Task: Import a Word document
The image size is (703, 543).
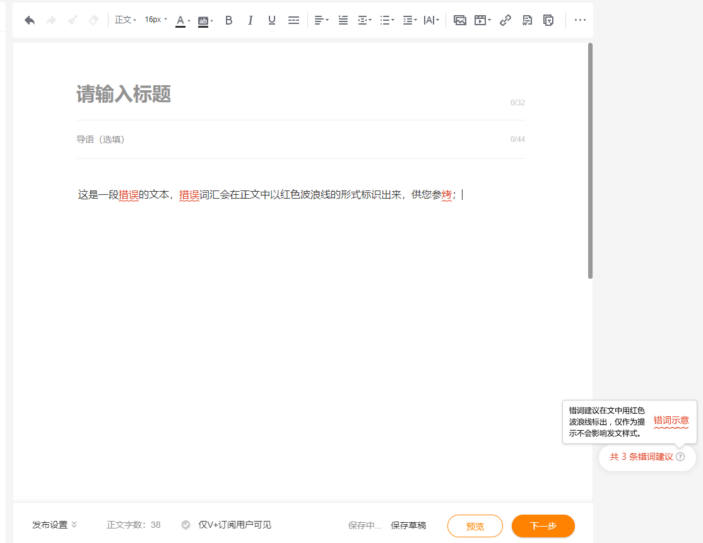Action: (527, 20)
